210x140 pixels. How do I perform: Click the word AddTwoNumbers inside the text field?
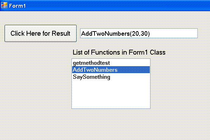tap(106, 34)
